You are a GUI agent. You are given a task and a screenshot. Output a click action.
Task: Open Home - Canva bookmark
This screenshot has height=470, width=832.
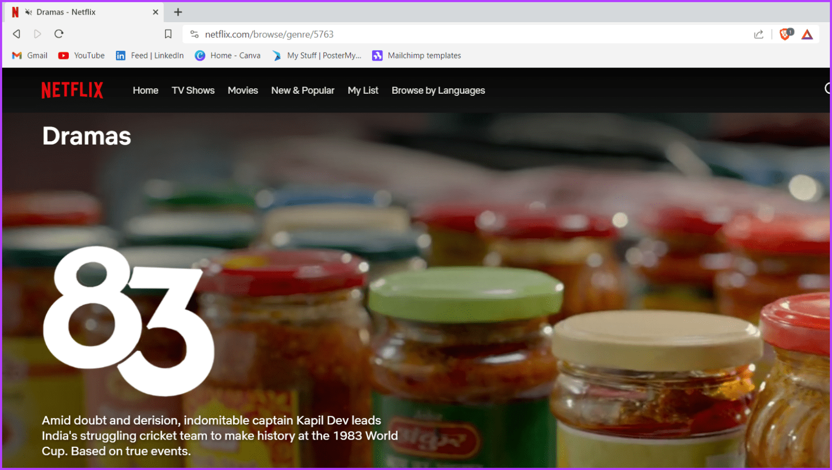coord(227,55)
